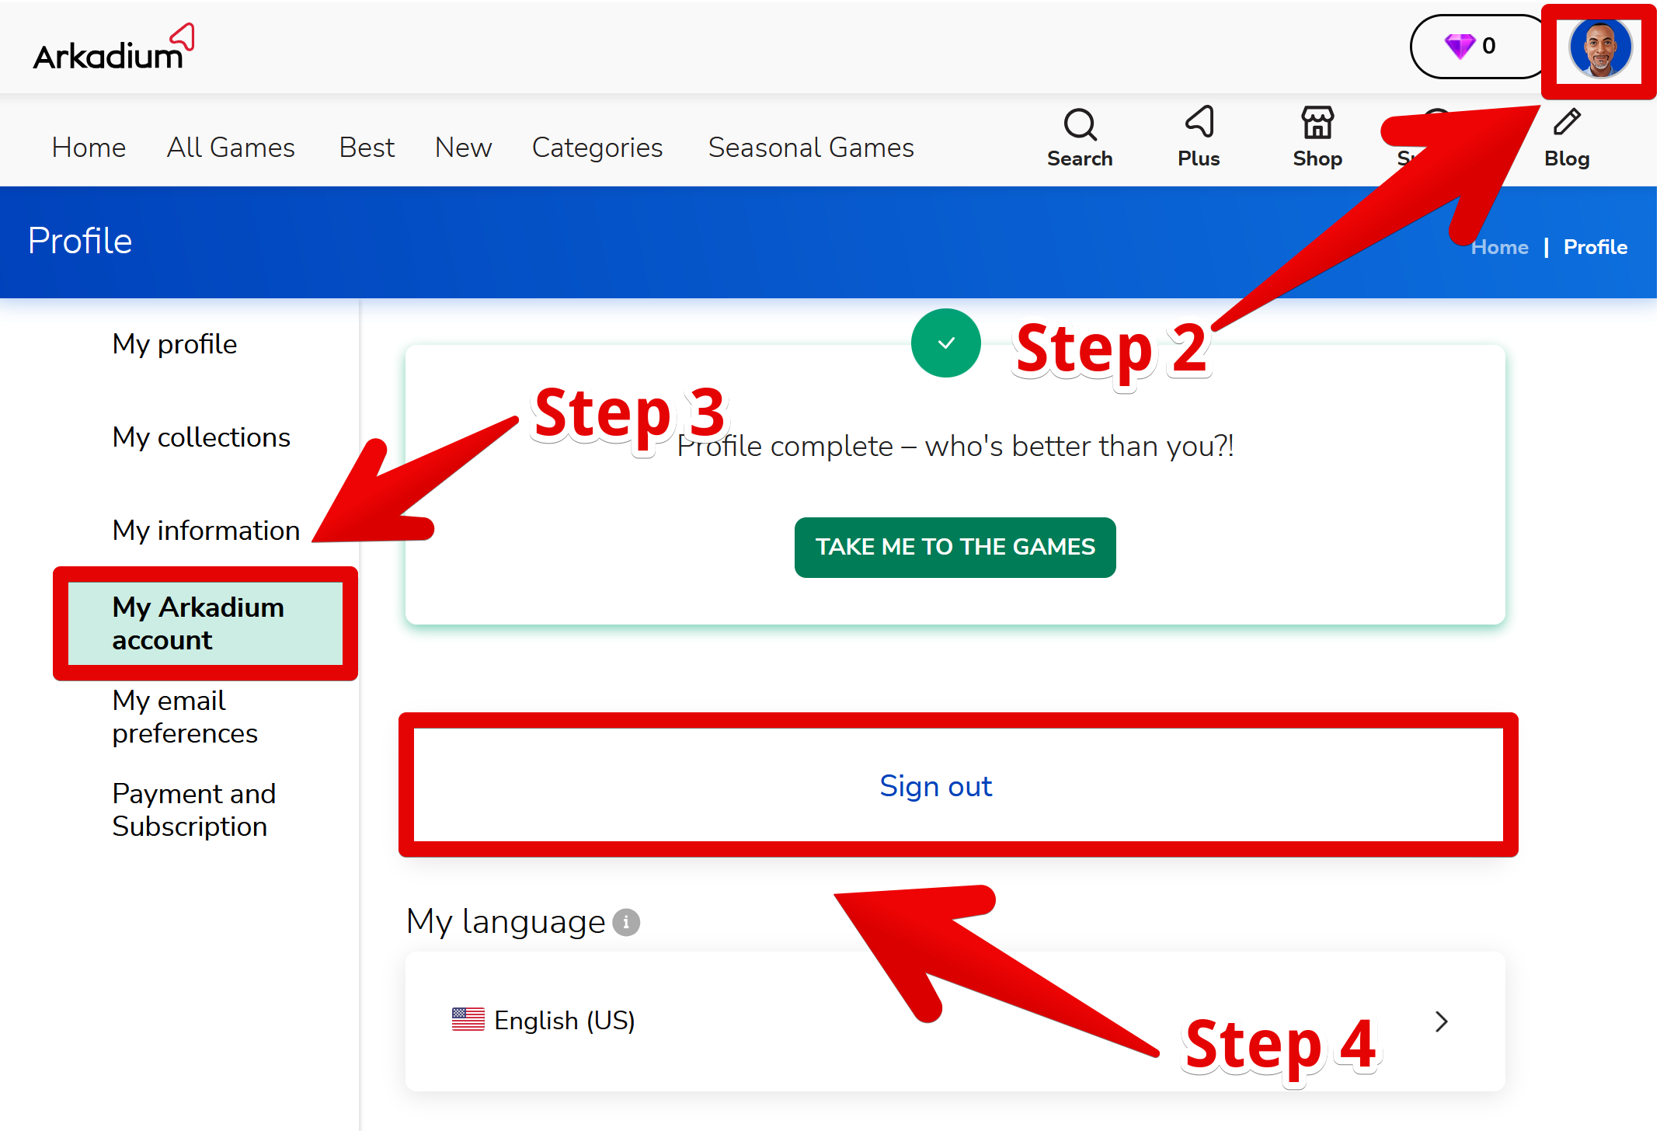Image resolution: width=1660 pixels, height=1131 pixels.
Task: Click the Plus rocket icon
Action: 1199,123
